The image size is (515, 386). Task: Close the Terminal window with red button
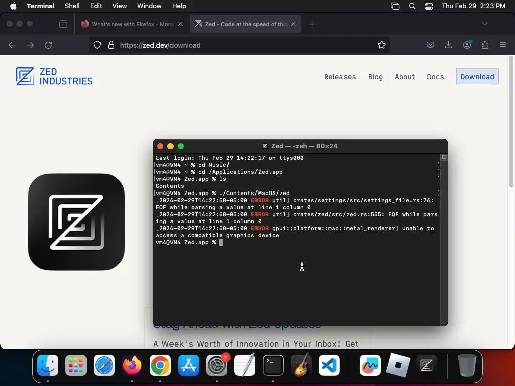tap(160, 146)
